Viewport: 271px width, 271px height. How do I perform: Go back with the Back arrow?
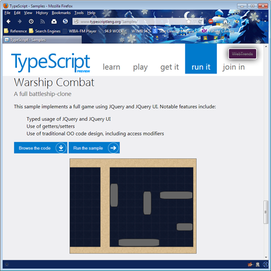(8, 22)
